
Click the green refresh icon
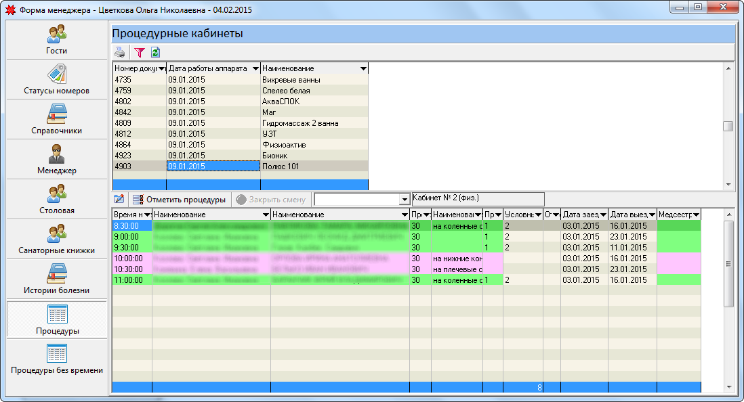coord(155,52)
